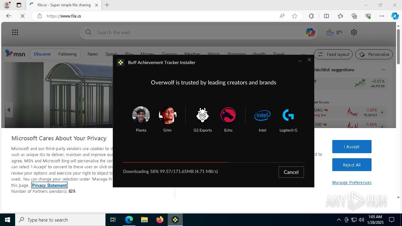
Task: Click the Echo team logo
Action: 228,115
